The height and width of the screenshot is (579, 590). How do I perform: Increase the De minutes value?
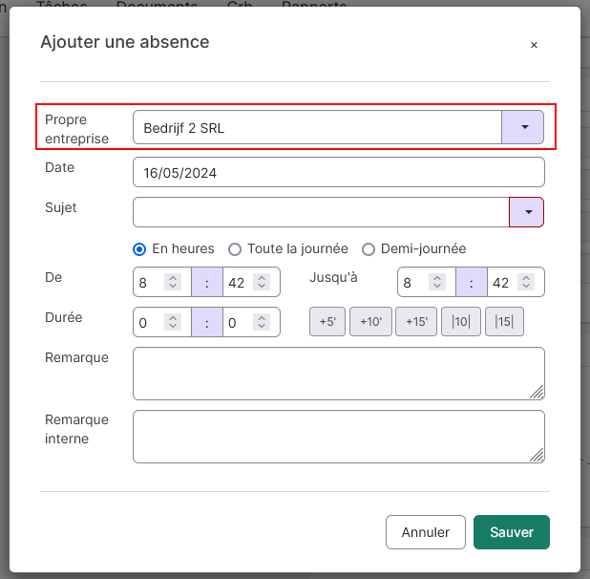click(x=262, y=278)
